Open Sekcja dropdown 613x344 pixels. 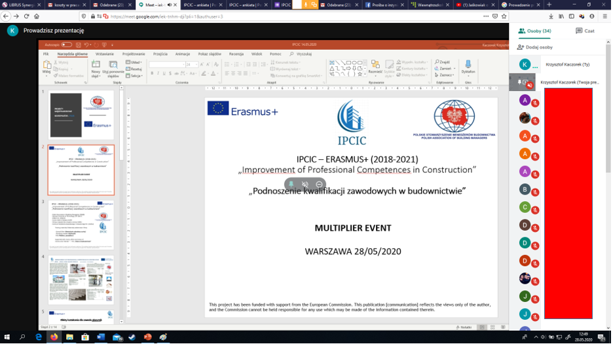(x=134, y=75)
